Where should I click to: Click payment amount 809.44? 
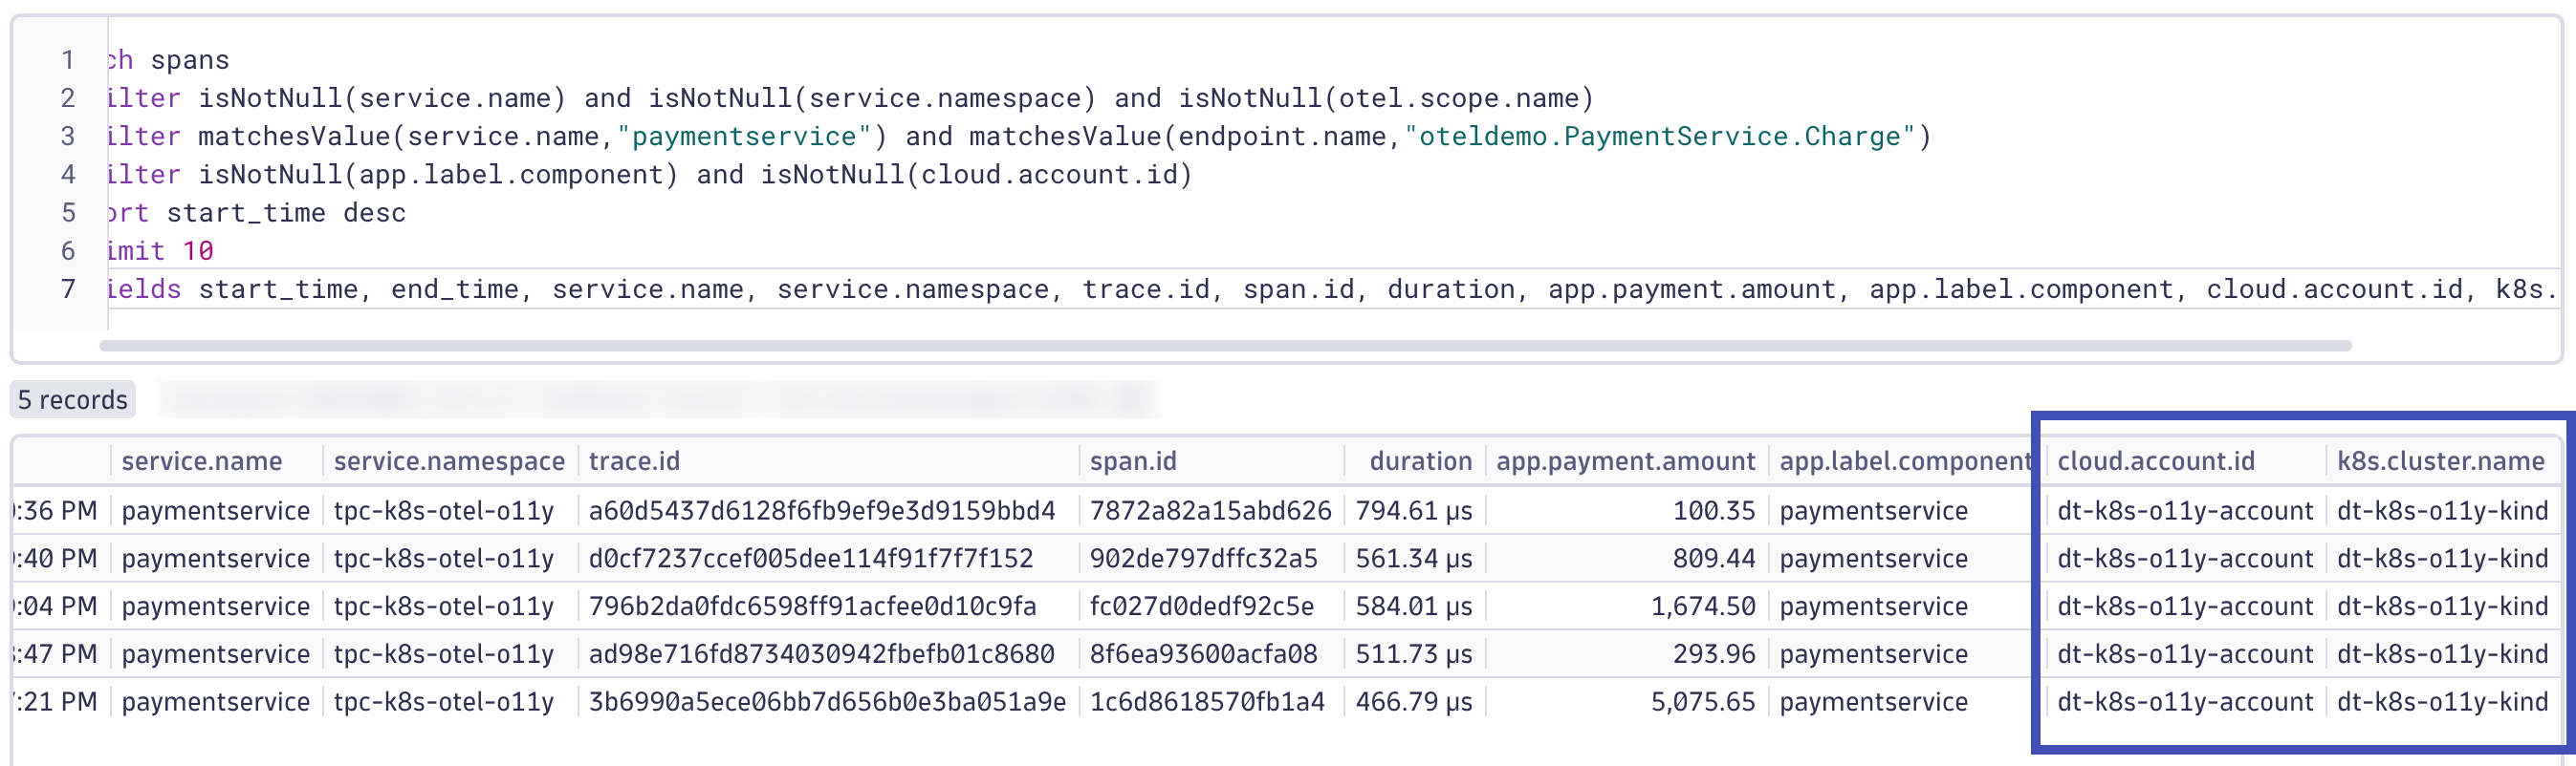[1714, 559]
